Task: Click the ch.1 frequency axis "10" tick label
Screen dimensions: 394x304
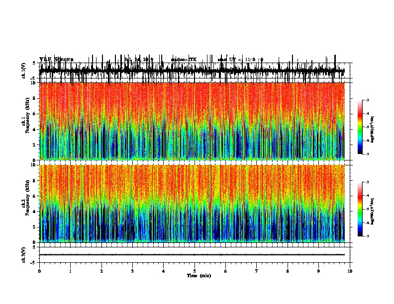Action: tap(33, 83)
